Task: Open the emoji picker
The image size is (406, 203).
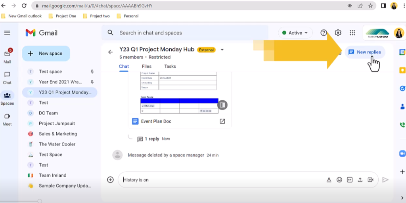Action: coord(339,180)
